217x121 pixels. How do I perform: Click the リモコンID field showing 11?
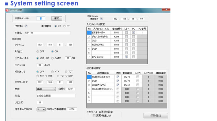40,102
